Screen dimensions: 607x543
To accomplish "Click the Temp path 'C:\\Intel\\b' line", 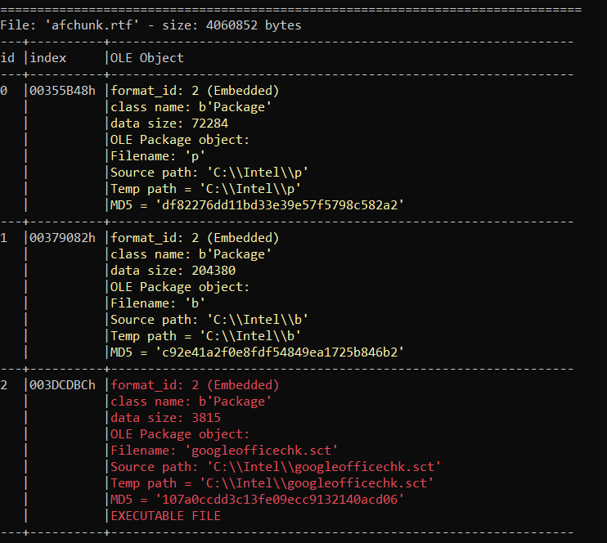I will coord(206,336).
